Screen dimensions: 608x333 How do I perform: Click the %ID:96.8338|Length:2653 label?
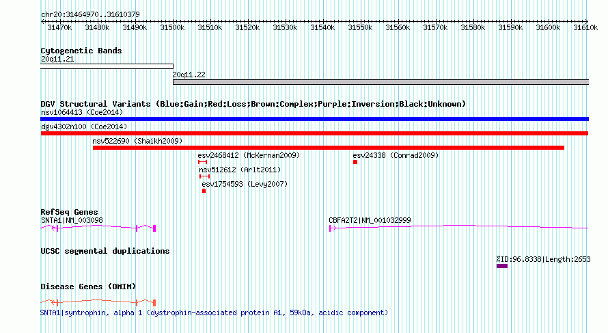543,259
